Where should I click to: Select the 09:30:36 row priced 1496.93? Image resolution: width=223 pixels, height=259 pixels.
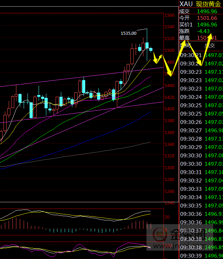click(x=201, y=214)
